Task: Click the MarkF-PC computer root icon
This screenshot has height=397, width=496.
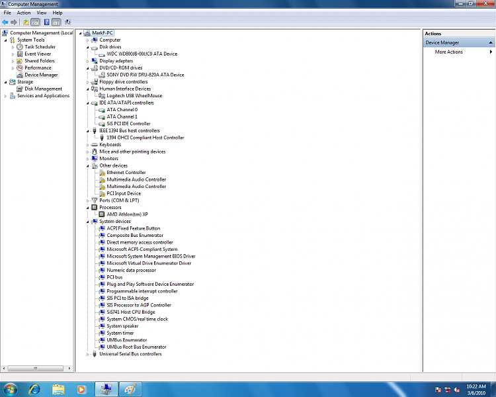Action: point(87,33)
